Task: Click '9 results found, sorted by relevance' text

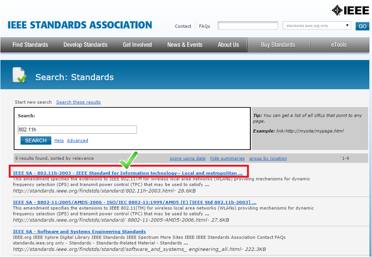Action: click(54, 158)
